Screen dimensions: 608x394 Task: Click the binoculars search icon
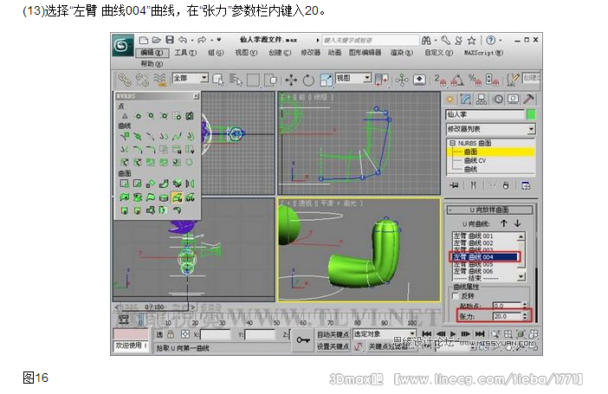[x=426, y=41]
